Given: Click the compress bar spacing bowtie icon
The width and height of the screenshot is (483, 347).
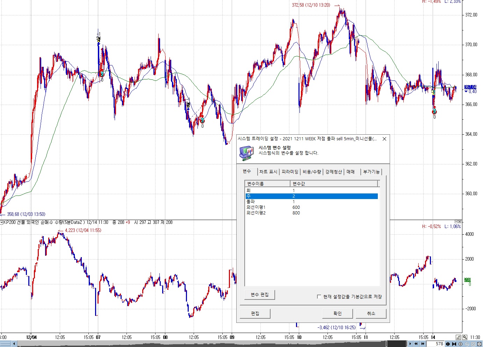Looking at the screenshot, I should [x=454, y=344].
